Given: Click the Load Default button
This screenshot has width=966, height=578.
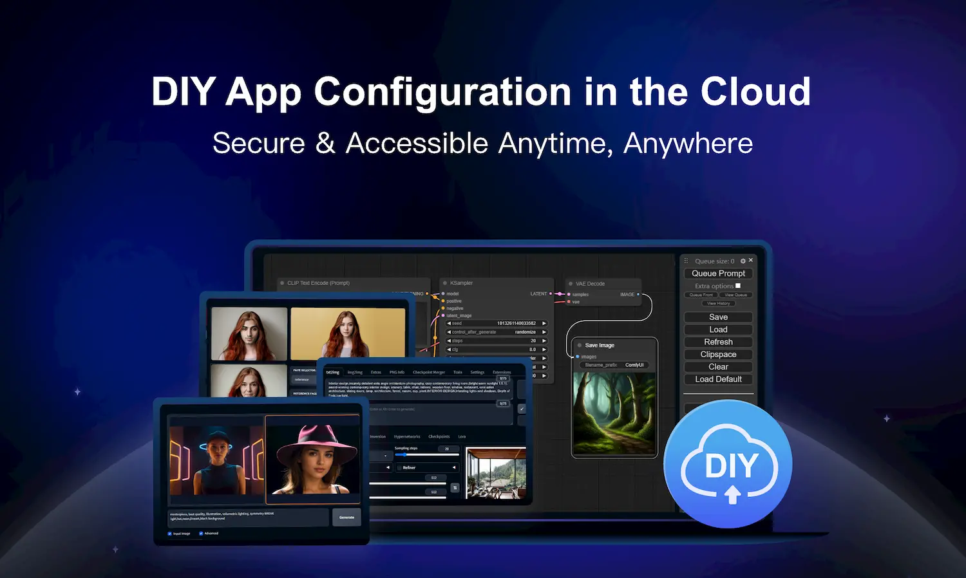Looking at the screenshot, I should click(x=718, y=379).
